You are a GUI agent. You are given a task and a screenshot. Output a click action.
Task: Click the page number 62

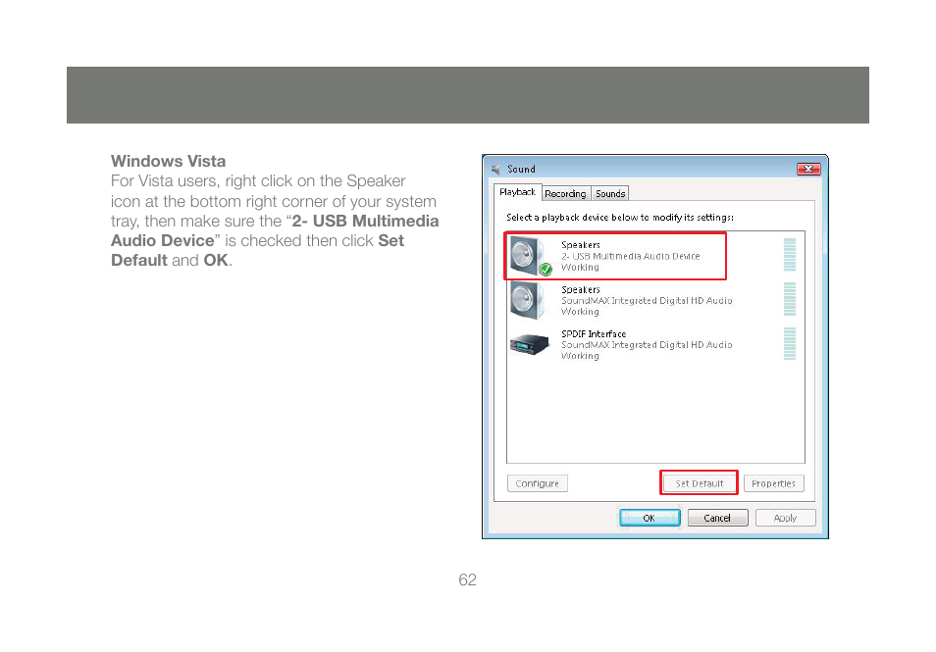(x=467, y=579)
